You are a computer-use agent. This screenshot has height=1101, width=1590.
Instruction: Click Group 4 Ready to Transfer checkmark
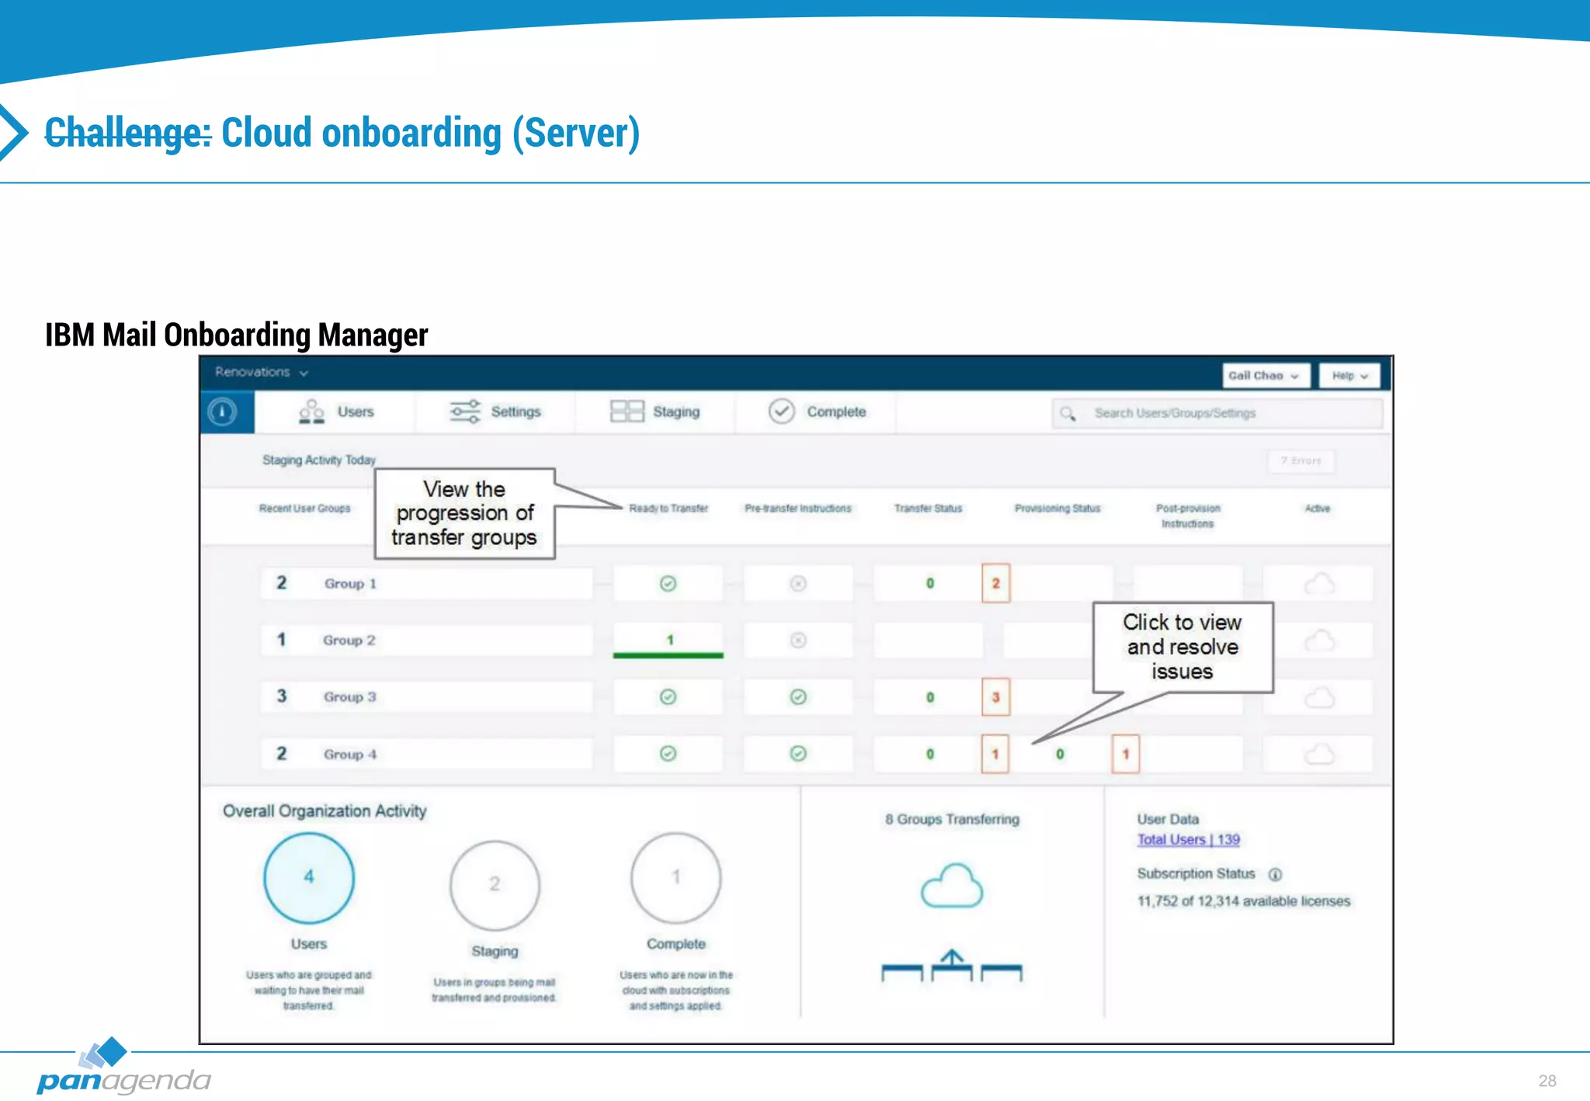(668, 753)
